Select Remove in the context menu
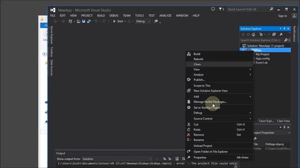Viewport: 300px width, 168px height. click(219, 135)
